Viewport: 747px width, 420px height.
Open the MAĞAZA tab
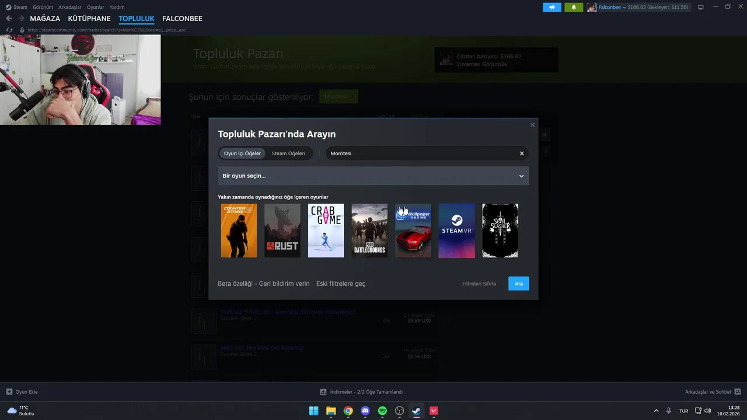[x=45, y=19]
